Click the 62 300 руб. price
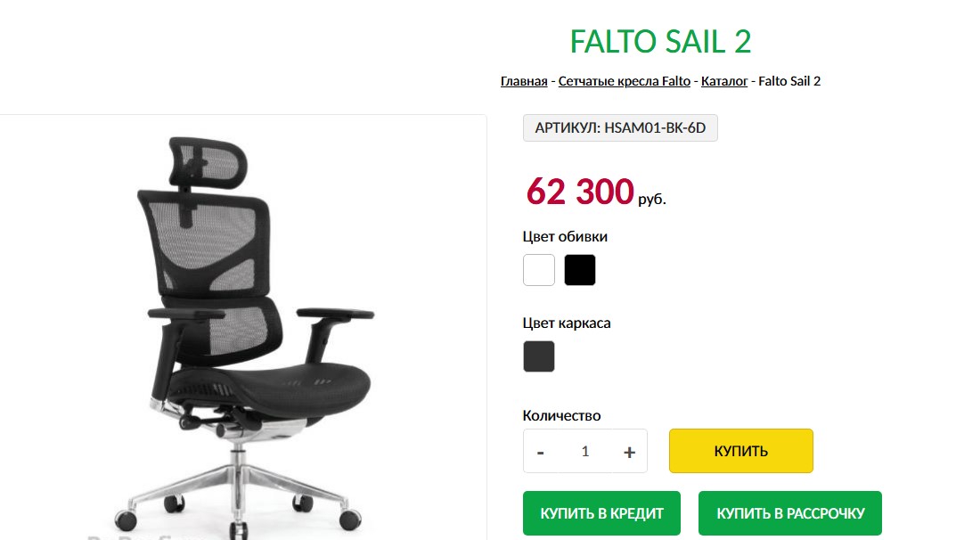 coord(596,192)
